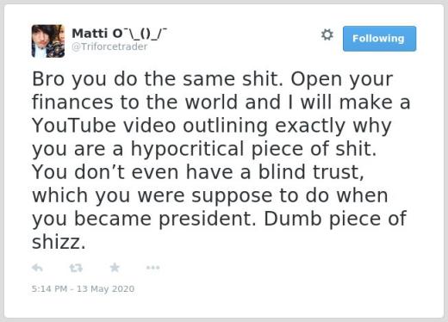Image resolution: width=448 pixels, height=322 pixels.
Task: Visit the Matti O display name link
Action: pyautogui.click(x=96, y=34)
